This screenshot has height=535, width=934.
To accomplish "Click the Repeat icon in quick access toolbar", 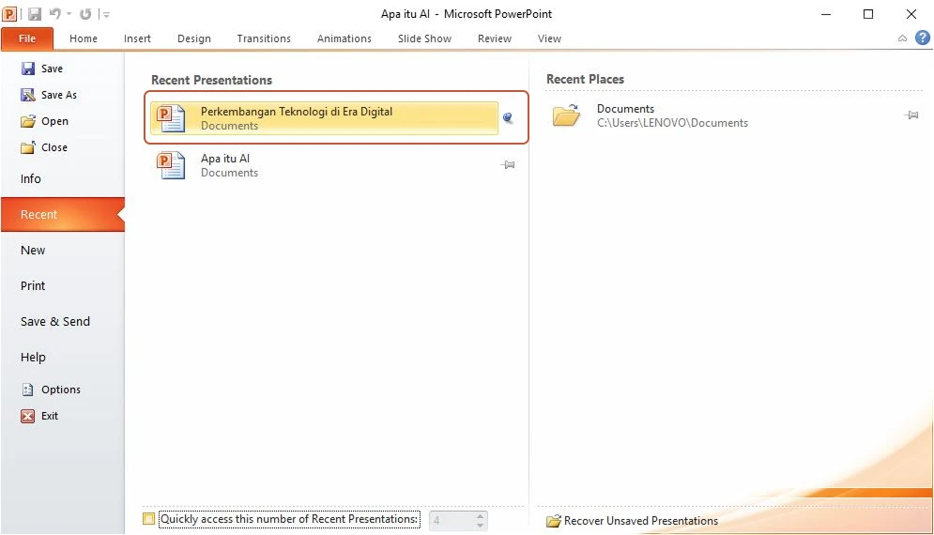I will 85,14.
